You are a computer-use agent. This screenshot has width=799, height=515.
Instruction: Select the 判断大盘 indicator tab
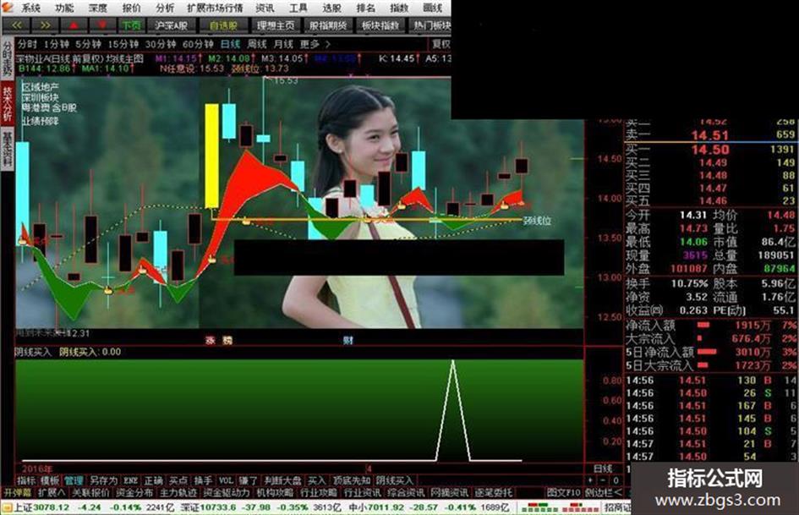pos(283,480)
